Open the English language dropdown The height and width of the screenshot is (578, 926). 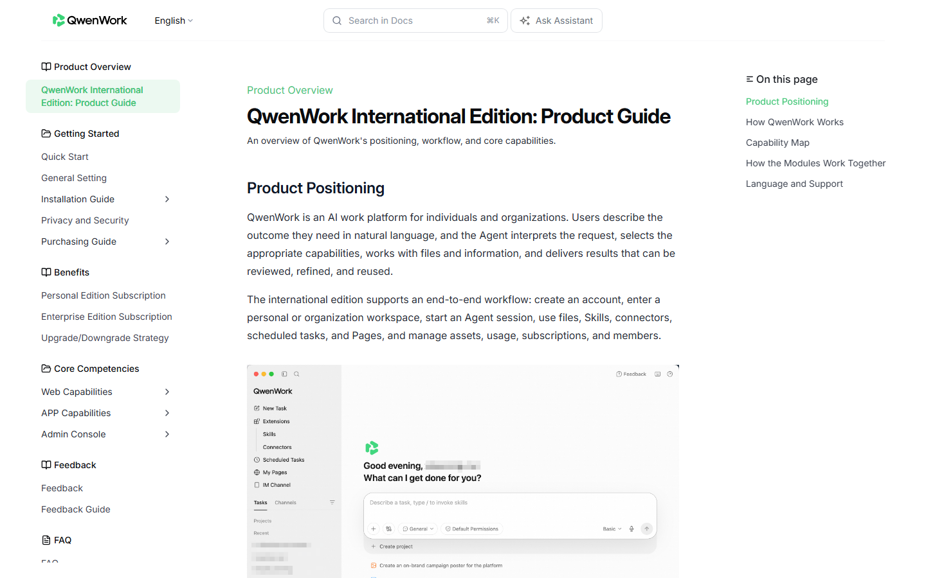pos(174,21)
